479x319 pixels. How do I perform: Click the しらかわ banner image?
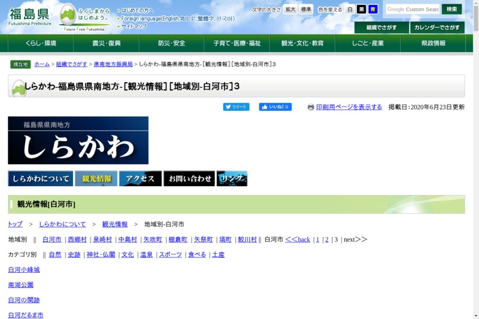click(78, 140)
